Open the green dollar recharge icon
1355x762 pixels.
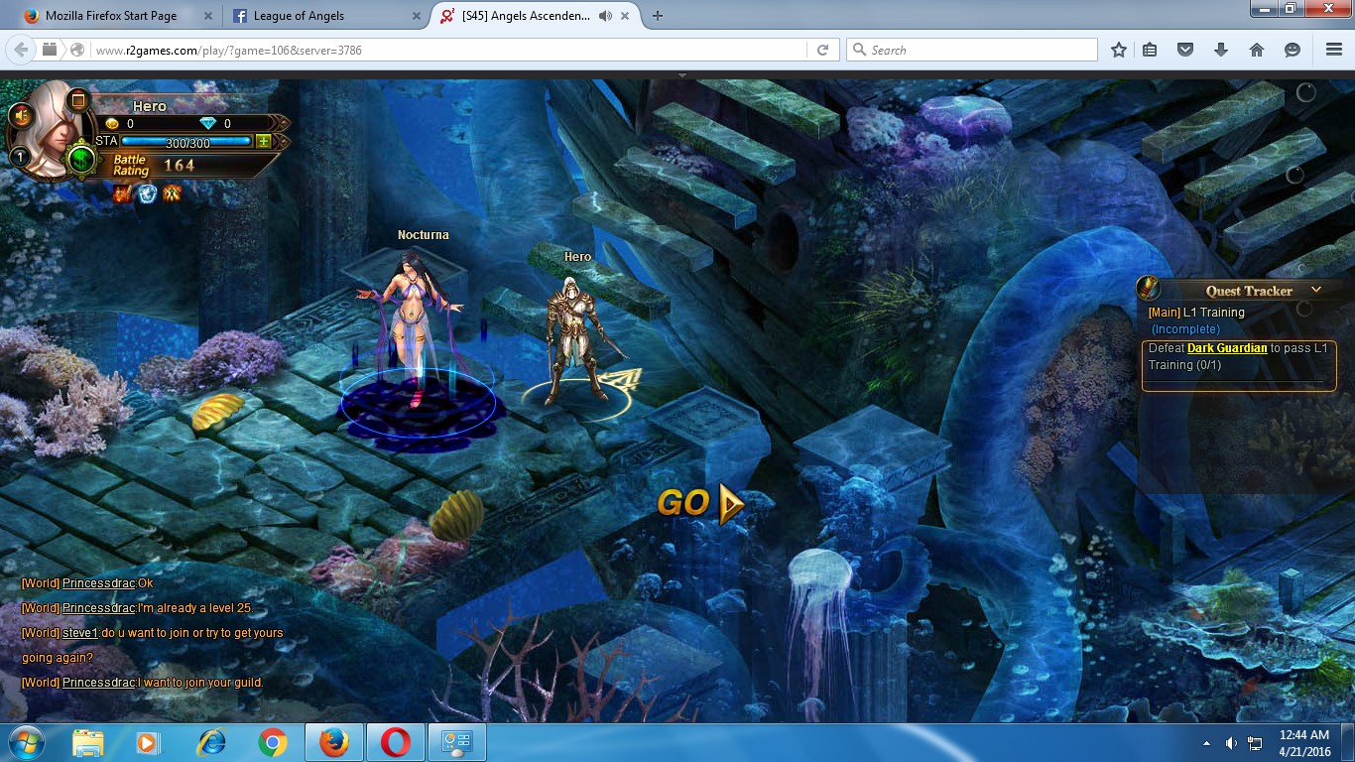pos(81,159)
